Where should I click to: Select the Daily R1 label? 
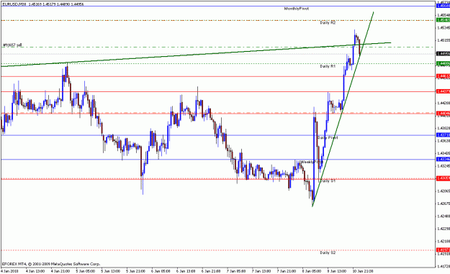tap(328, 66)
